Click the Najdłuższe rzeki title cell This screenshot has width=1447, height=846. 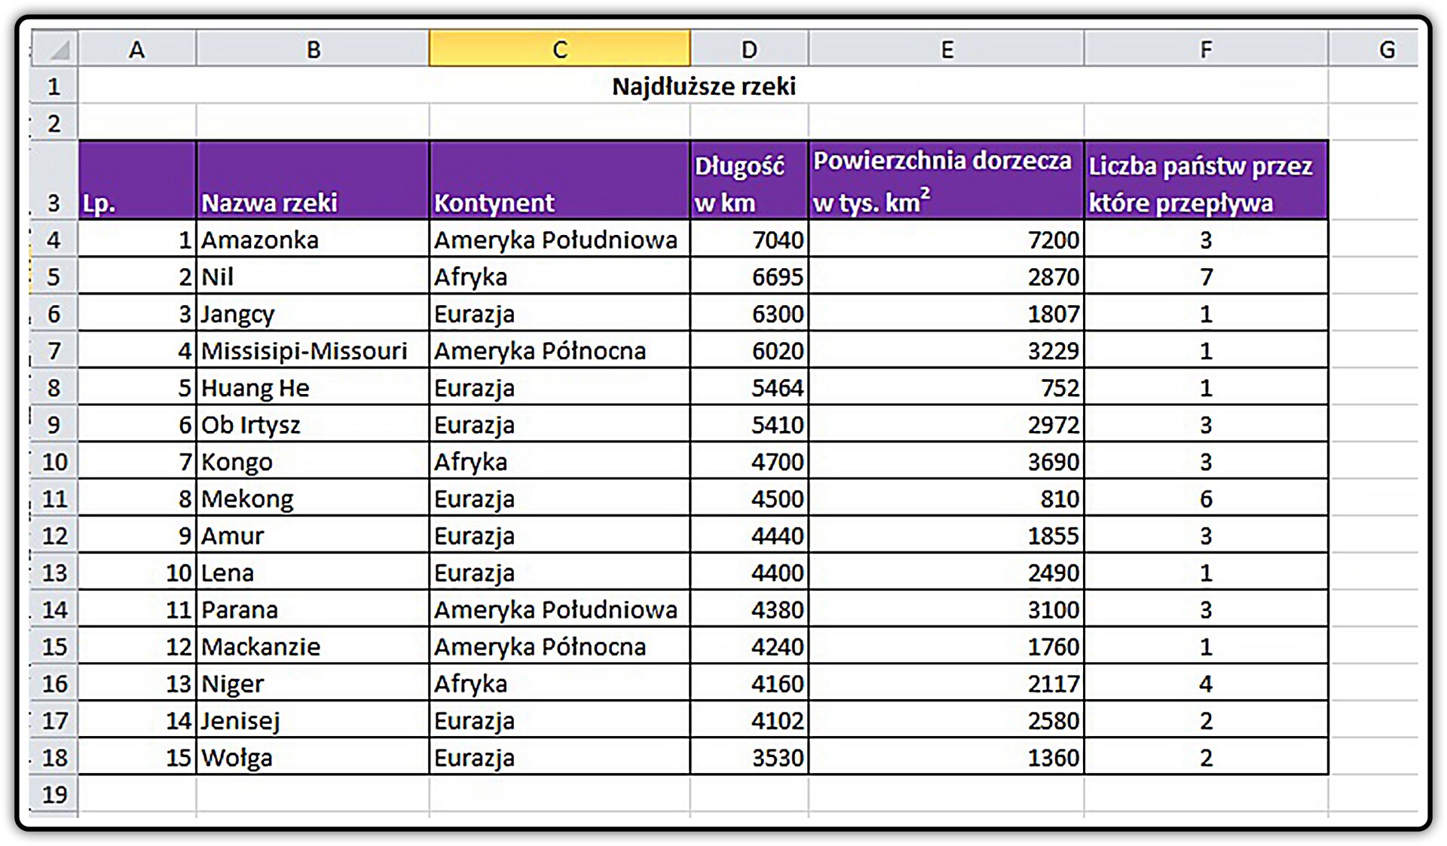coord(703,86)
